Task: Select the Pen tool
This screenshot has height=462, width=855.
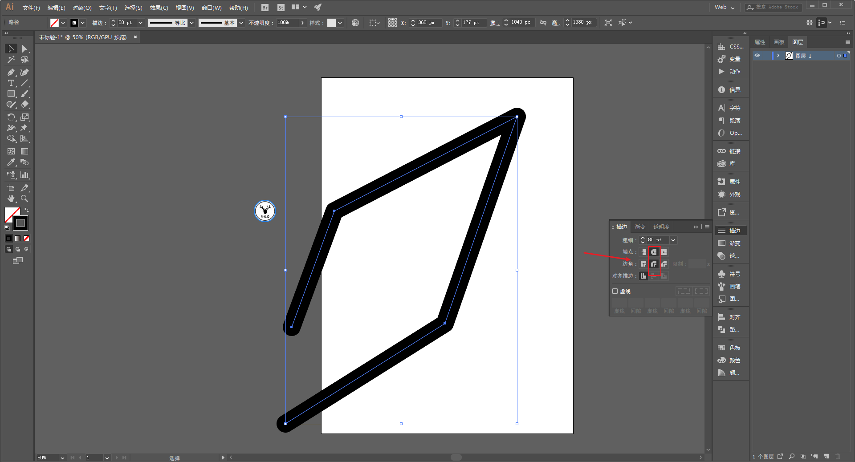Action: point(11,72)
